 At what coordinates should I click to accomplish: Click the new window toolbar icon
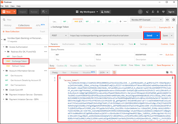[45, 12]
